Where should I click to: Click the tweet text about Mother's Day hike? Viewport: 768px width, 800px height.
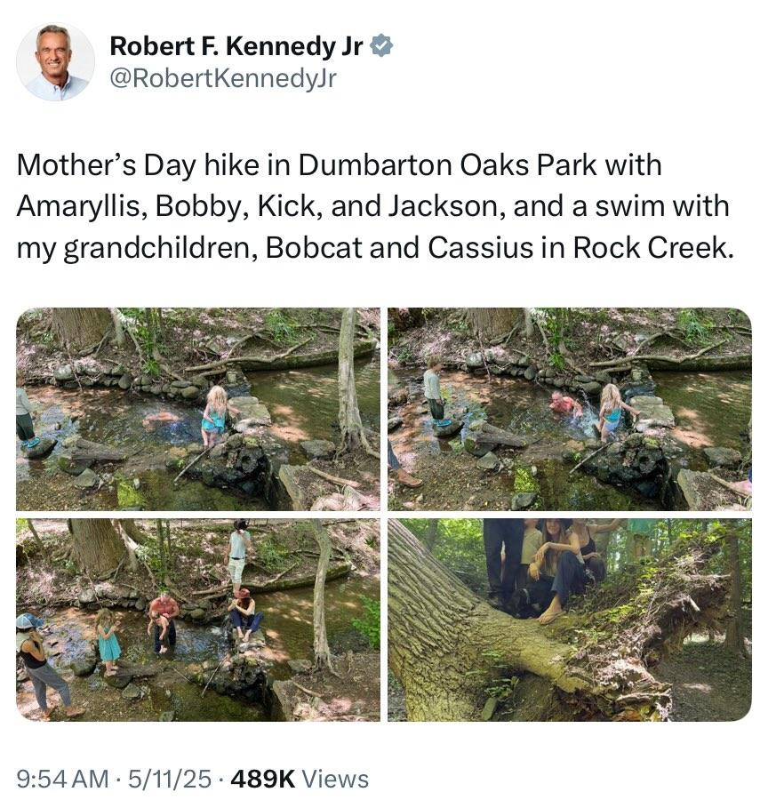point(375,206)
